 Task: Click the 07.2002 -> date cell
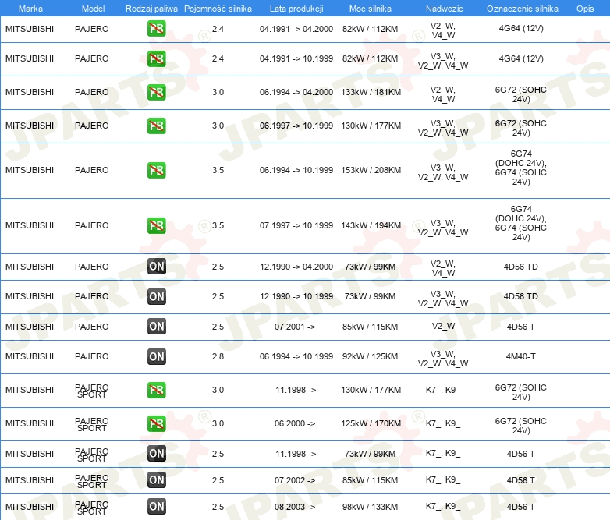click(x=295, y=480)
